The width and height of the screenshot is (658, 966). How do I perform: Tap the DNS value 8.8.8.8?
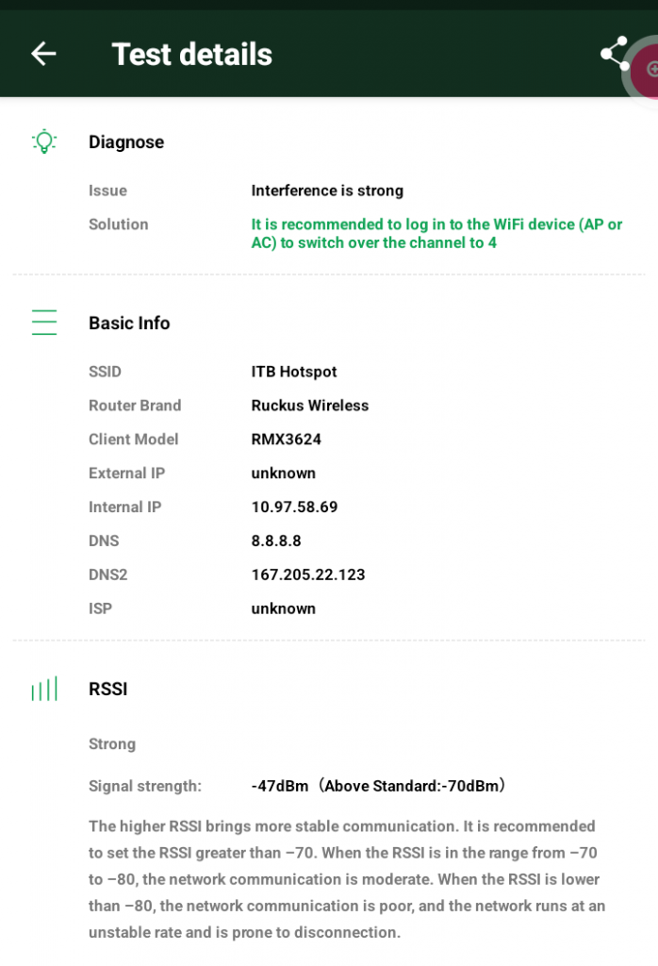[276, 541]
